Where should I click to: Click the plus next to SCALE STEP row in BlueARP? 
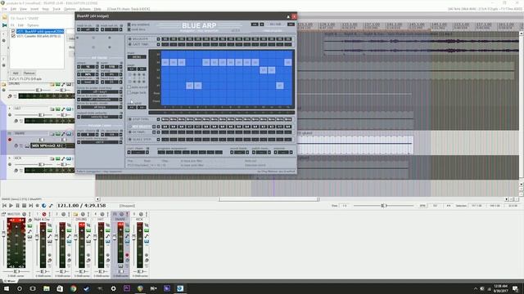pyautogui.click(x=158, y=140)
